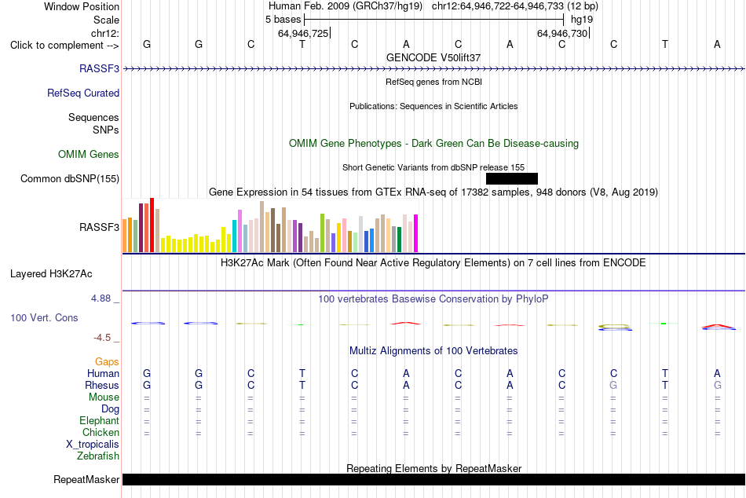Click the Sequences SNPs track label
This screenshot has height=498, width=746.
pos(93,124)
